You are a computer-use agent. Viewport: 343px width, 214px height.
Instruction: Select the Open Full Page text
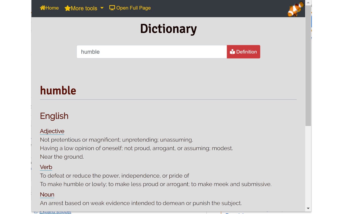133,8
